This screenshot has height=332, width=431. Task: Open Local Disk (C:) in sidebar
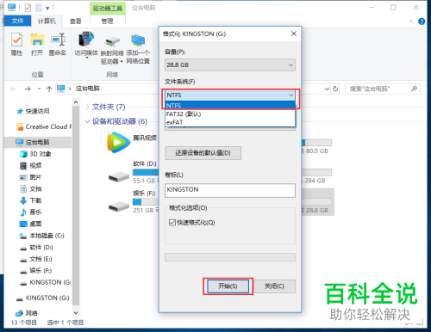pos(41,236)
